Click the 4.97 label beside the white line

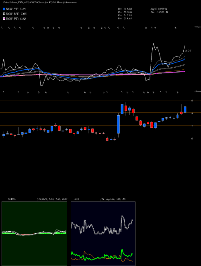[188, 51]
